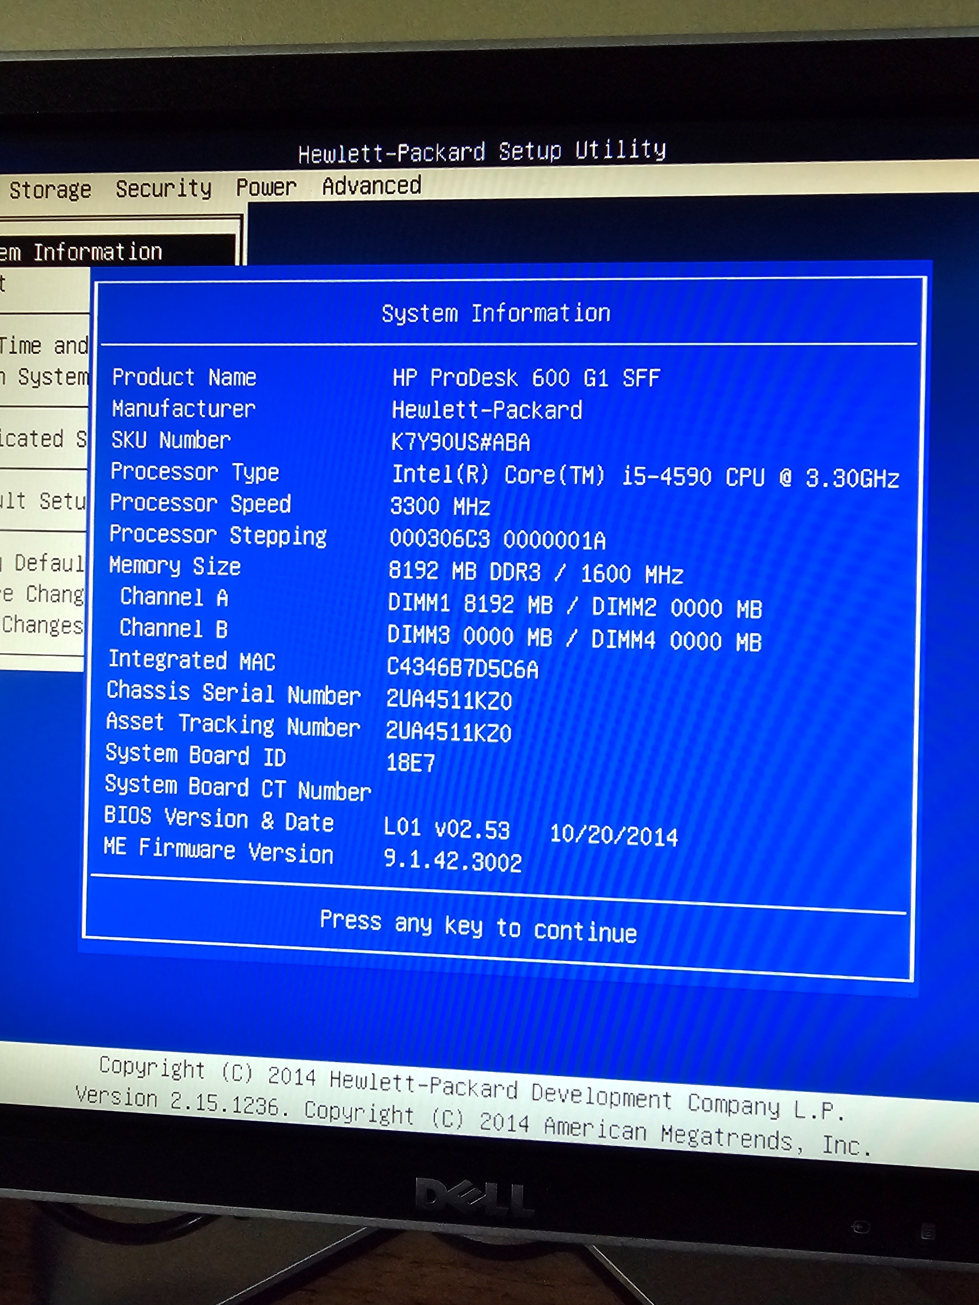Click the Chassis Serial Number value '2UA4511KZ0'

click(449, 700)
